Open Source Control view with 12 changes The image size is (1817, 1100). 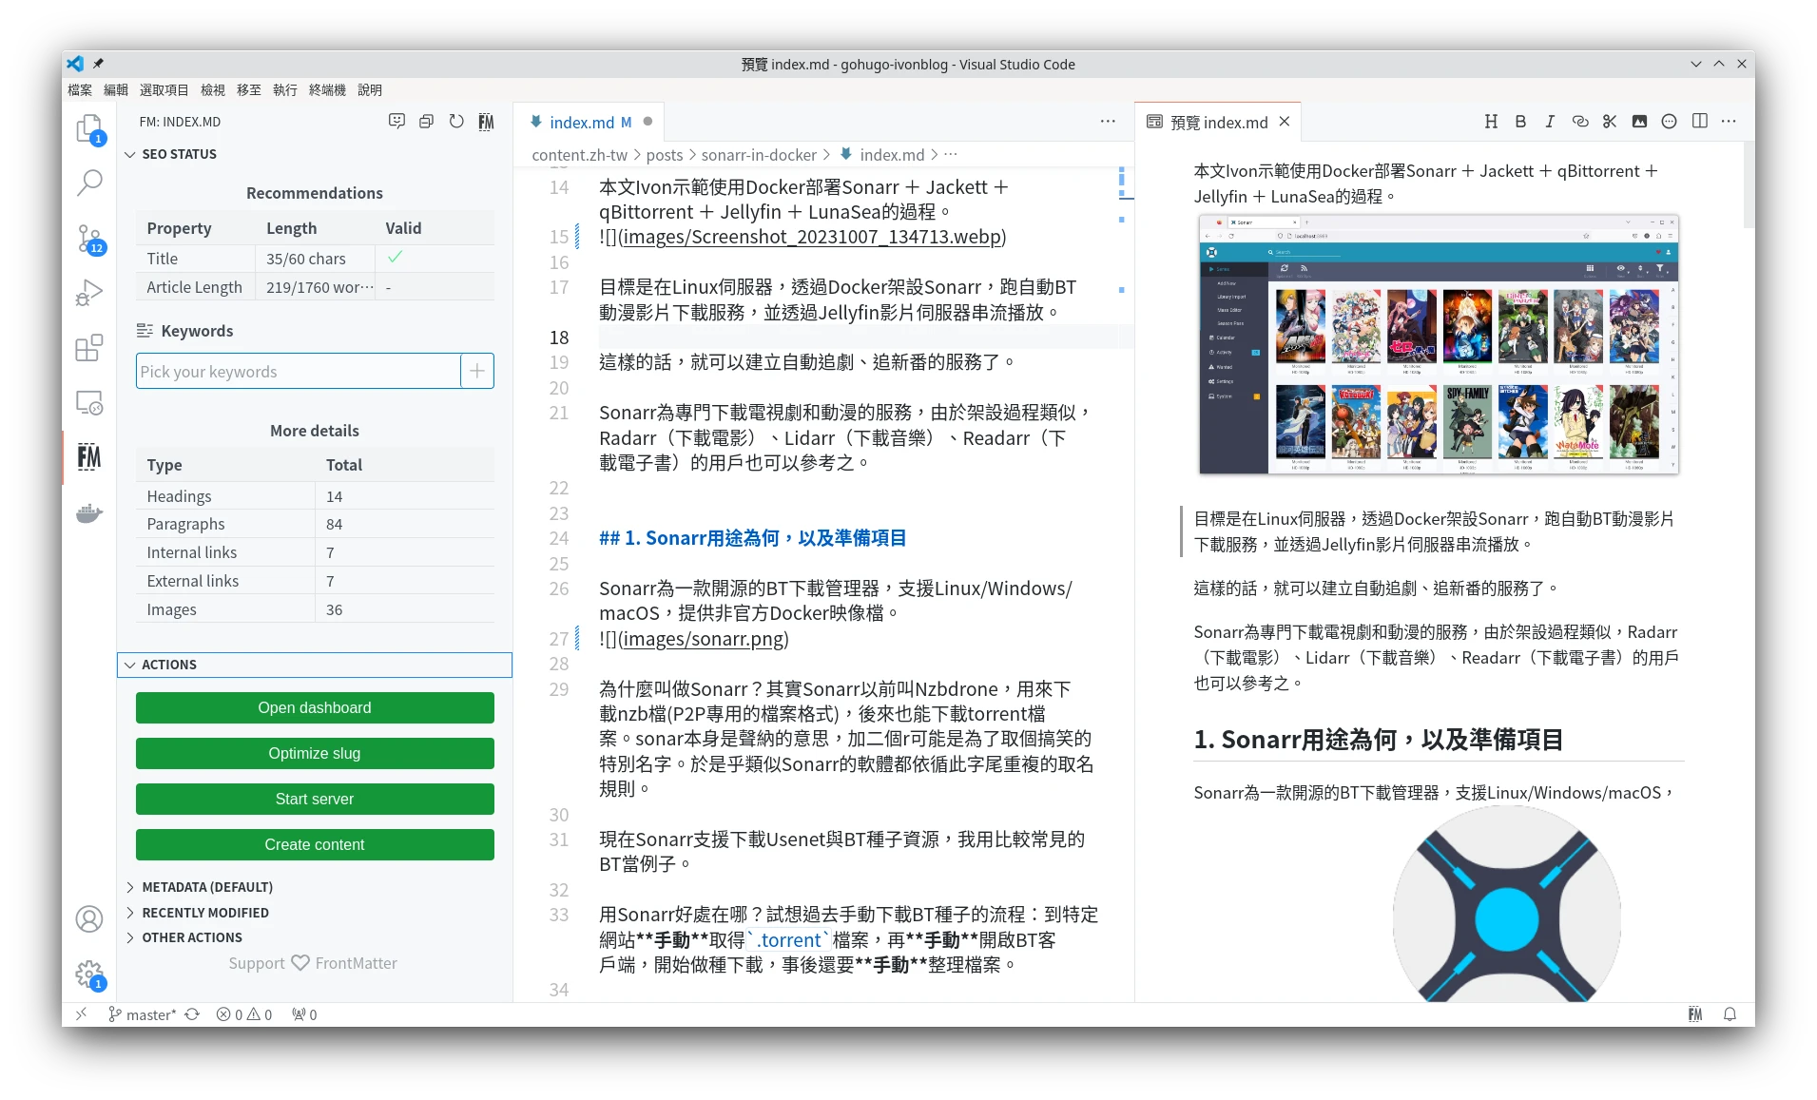89,239
